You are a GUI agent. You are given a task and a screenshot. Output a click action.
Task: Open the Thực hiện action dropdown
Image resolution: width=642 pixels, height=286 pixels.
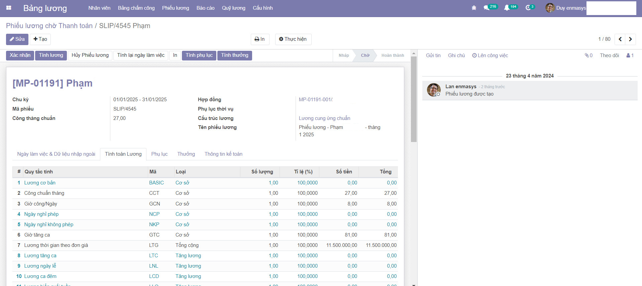pyautogui.click(x=293, y=39)
